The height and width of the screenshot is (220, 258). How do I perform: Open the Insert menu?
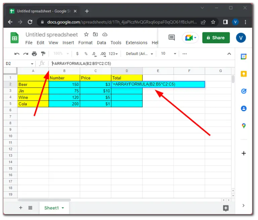pos(68,43)
